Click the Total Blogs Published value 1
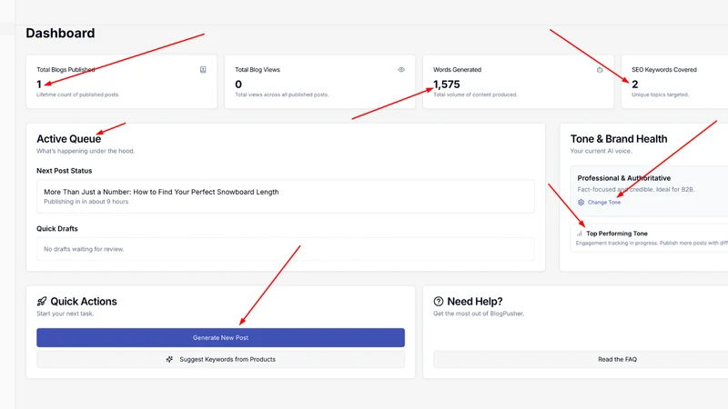Viewport: 728px width, 409px height. coord(39,85)
